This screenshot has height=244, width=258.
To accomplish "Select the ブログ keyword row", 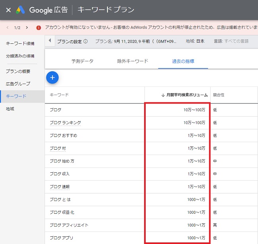I will coord(56,110).
